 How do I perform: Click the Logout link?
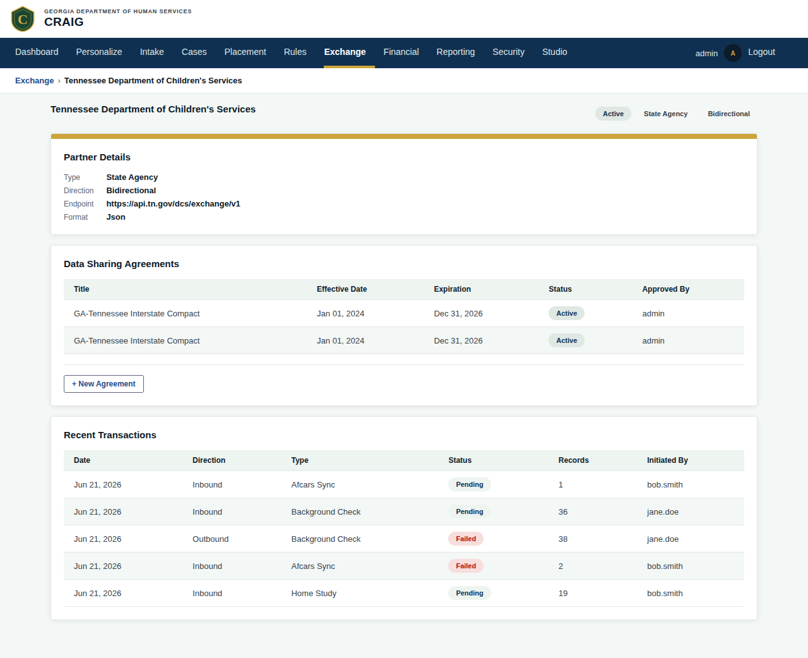tap(762, 52)
